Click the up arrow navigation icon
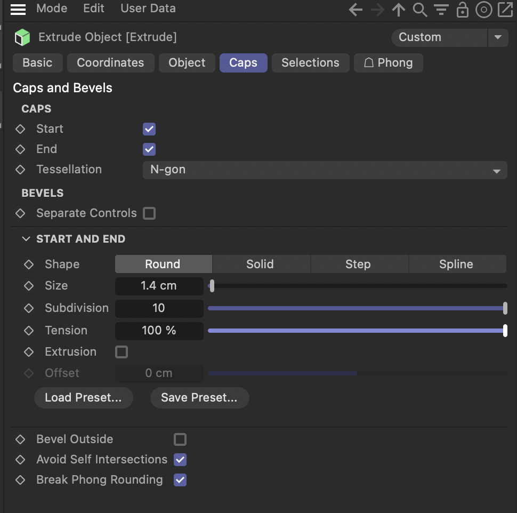This screenshot has width=517, height=513. [398, 9]
